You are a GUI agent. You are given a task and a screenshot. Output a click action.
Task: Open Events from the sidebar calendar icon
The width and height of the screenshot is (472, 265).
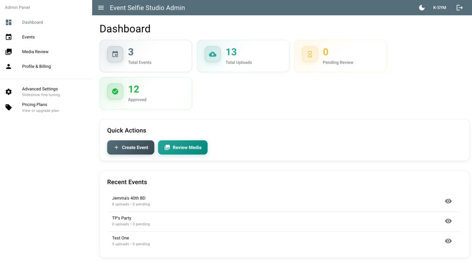coord(8,37)
